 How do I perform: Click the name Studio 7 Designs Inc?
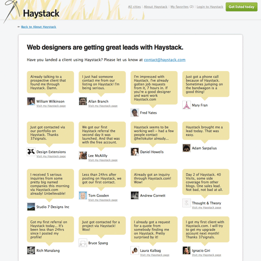coord(53,207)
